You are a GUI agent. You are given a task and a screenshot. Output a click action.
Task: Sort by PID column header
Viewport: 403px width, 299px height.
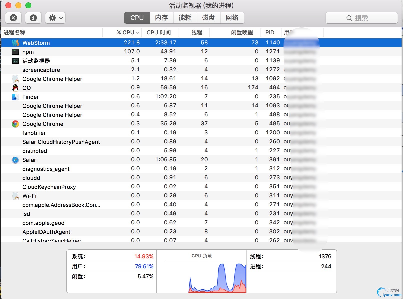[x=271, y=32]
